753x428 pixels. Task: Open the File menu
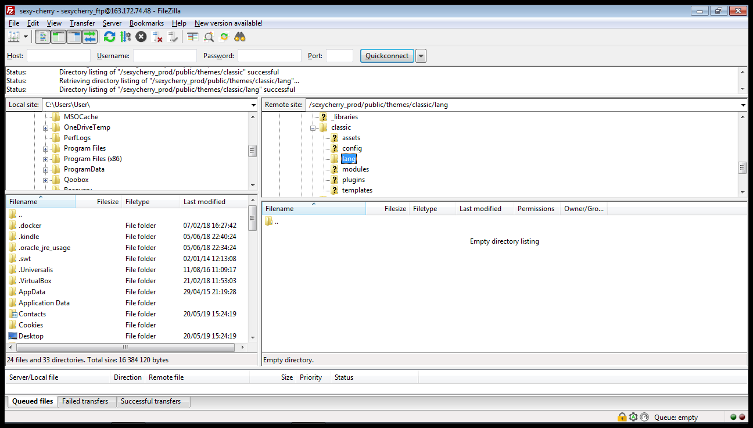pyautogui.click(x=14, y=23)
